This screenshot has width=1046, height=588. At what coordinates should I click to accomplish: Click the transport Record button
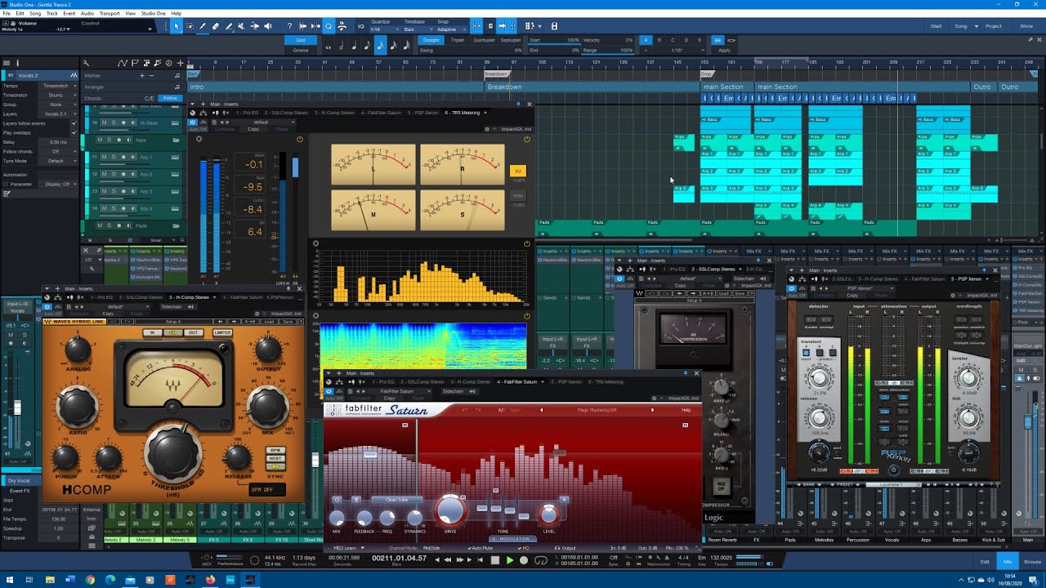(x=524, y=560)
